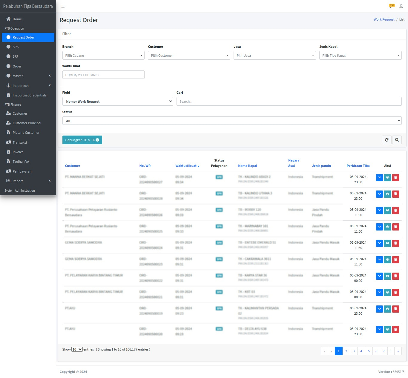The height and width of the screenshot is (378, 408).
Task: Click the search magnifier icon button
Action: click(x=397, y=140)
